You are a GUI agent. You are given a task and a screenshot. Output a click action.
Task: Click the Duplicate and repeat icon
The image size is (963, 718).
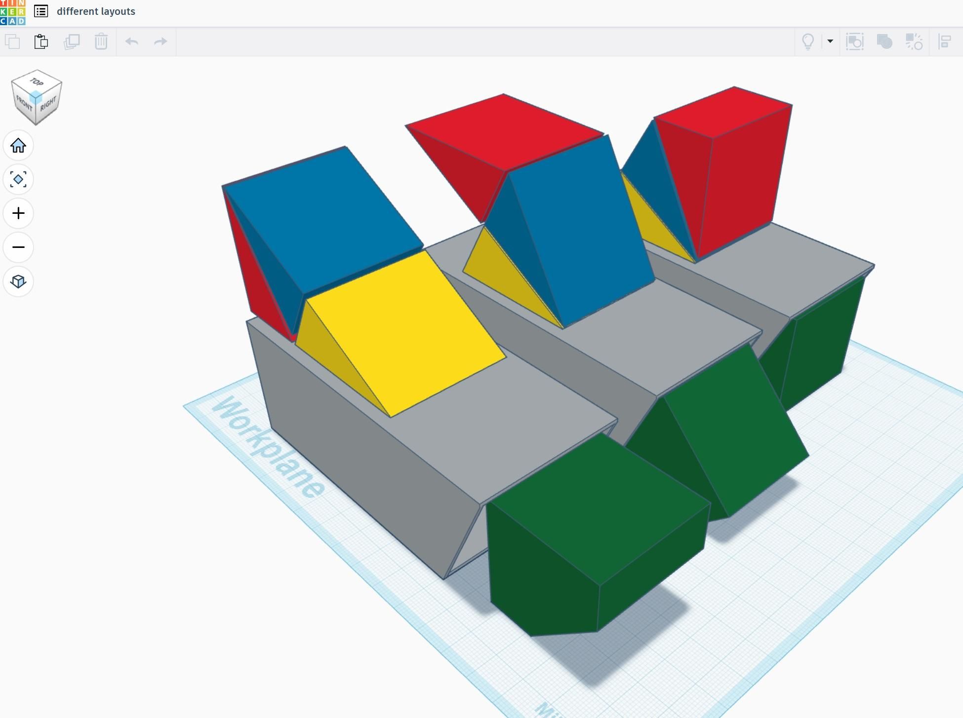72,41
